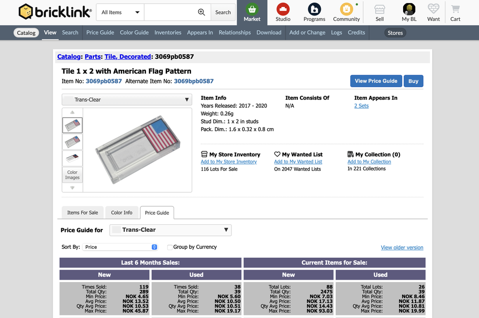Viewport: 479px width, 318px height.
Task: Open My BL avatar icon
Action: click(409, 9)
